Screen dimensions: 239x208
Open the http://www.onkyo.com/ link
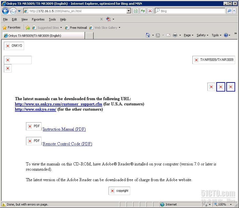(x=35, y=109)
